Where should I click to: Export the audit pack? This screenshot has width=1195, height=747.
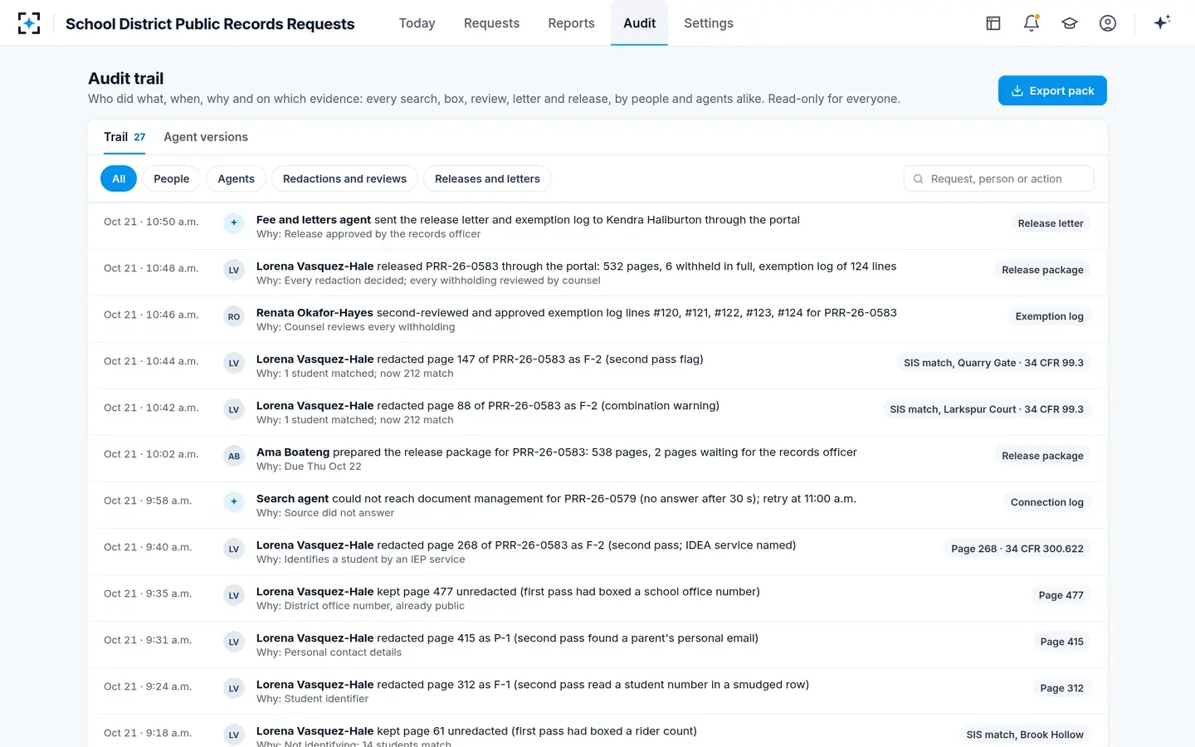(1052, 90)
